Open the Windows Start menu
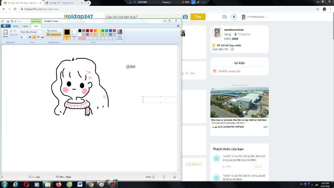 (x=5, y=184)
